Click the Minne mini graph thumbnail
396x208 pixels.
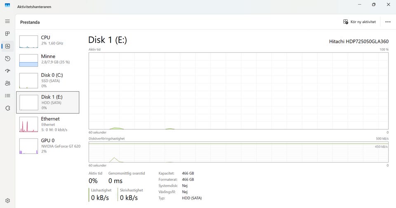click(x=28, y=60)
